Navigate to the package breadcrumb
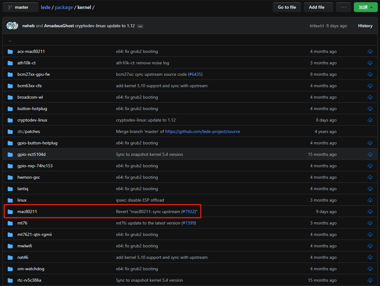This screenshot has height=286, width=380. click(x=64, y=7)
